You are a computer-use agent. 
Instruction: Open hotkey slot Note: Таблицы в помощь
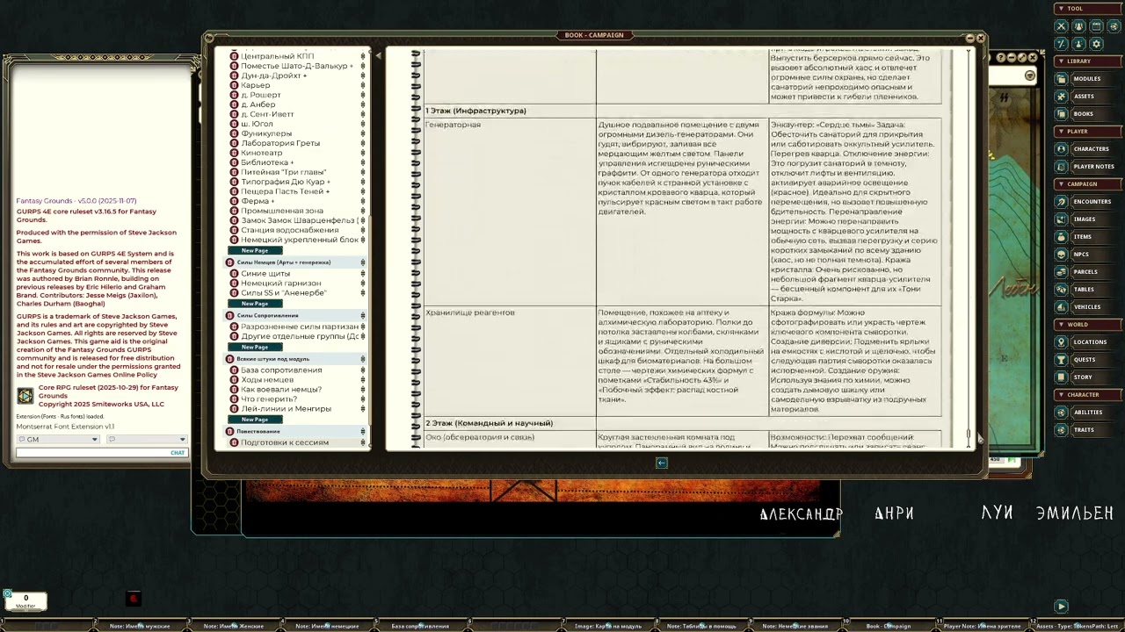tap(700, 626)
